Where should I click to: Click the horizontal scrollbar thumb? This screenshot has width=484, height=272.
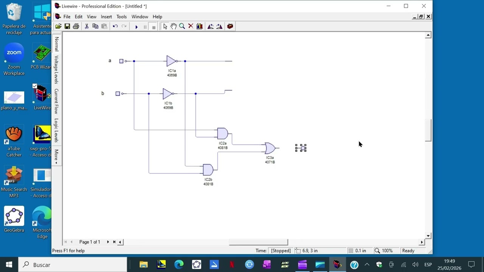258,242
